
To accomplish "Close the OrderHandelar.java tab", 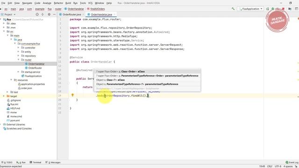I will click(114, 14).
